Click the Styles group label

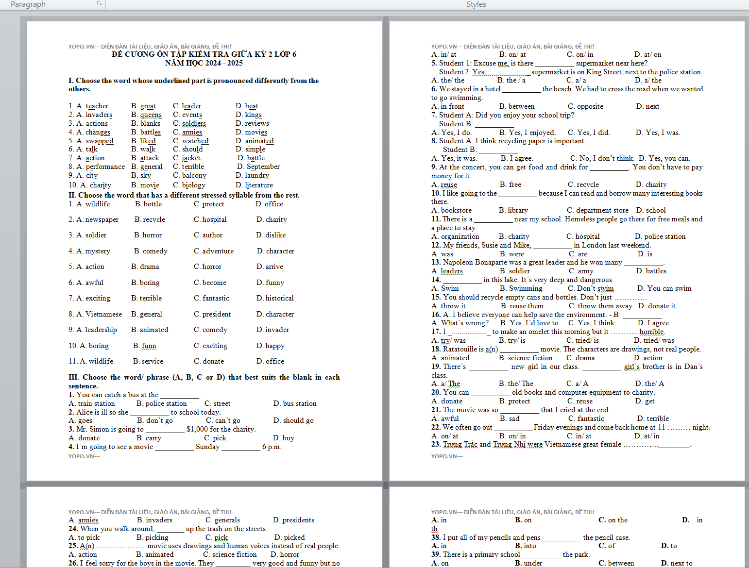(x=476, y=4)
